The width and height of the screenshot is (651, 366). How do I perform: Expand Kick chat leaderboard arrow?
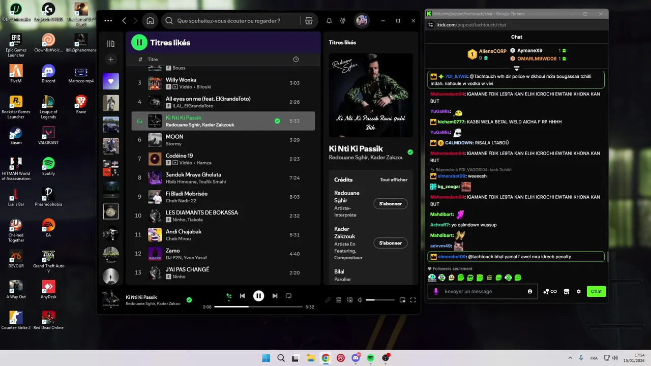pyautogui.click(x=516, y=68)
